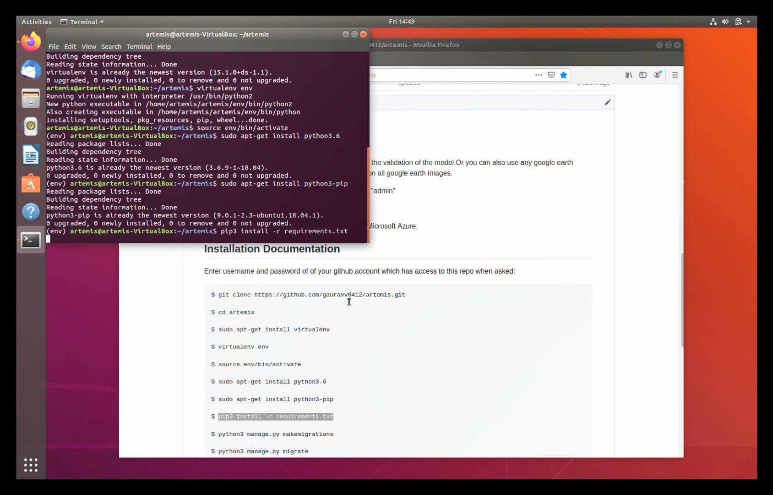Viewport: 773px width, 495px height.
Task: Toggle Firefox sidebar icon
Action: (643, 75)
